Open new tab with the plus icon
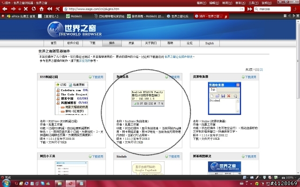 [3, 16]
